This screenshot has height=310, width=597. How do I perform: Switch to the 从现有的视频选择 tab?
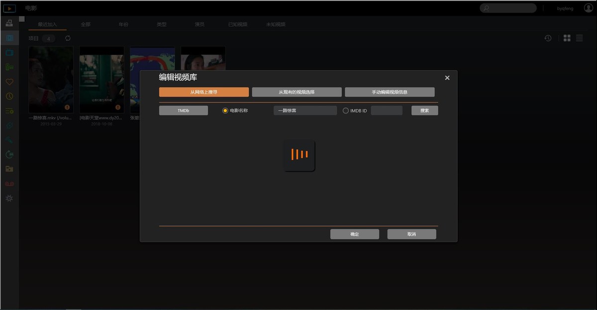297,92
